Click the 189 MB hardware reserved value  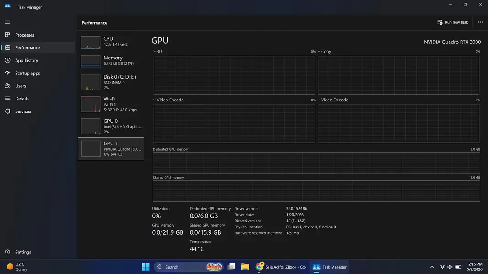(x=292, y=233)
